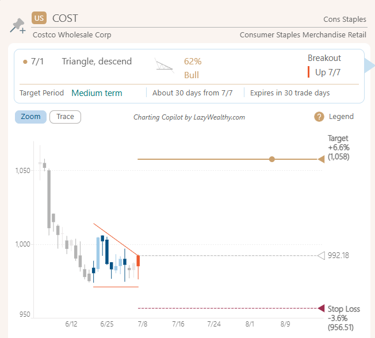Click the gold dot on target line
Image resolution: width=375 pixels, height=338 pixels.
(272, 159)
